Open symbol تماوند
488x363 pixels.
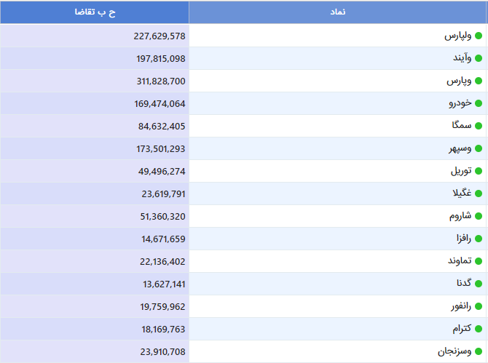pos(460,260)
